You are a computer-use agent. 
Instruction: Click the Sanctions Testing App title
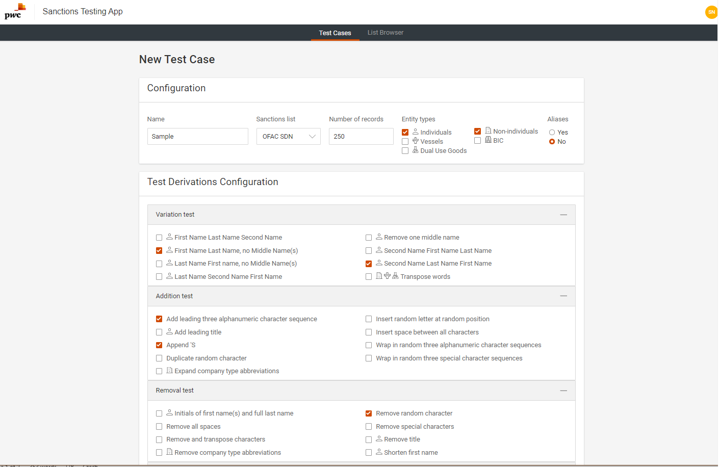point(83,11)
